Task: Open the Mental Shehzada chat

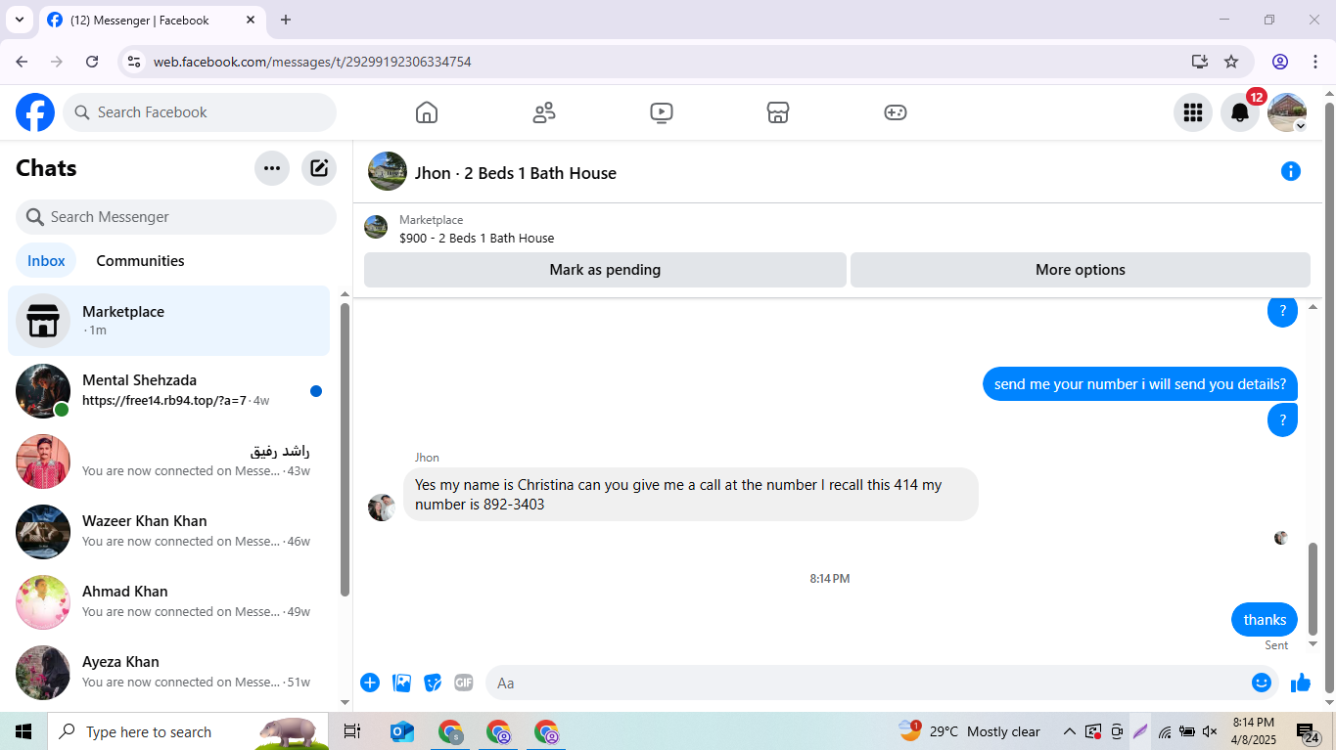Action: point(169,391)
